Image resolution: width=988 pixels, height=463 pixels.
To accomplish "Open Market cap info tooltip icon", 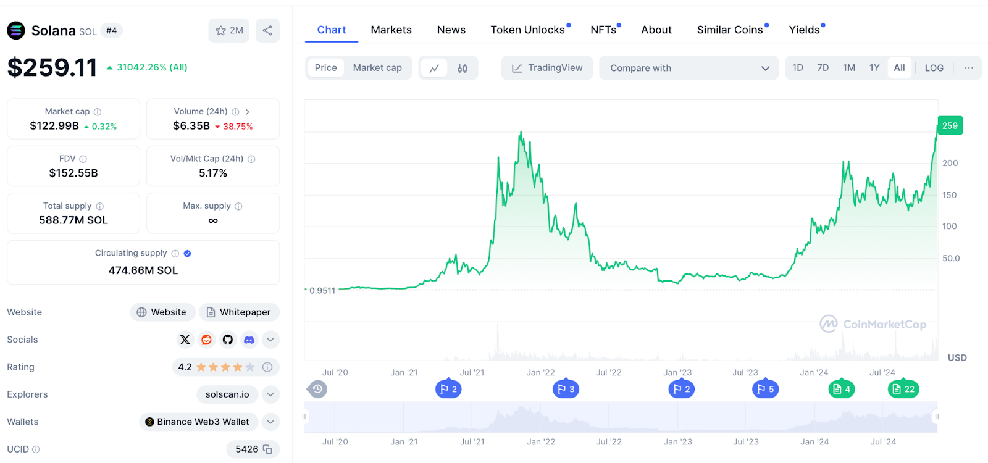I will 98,112.
